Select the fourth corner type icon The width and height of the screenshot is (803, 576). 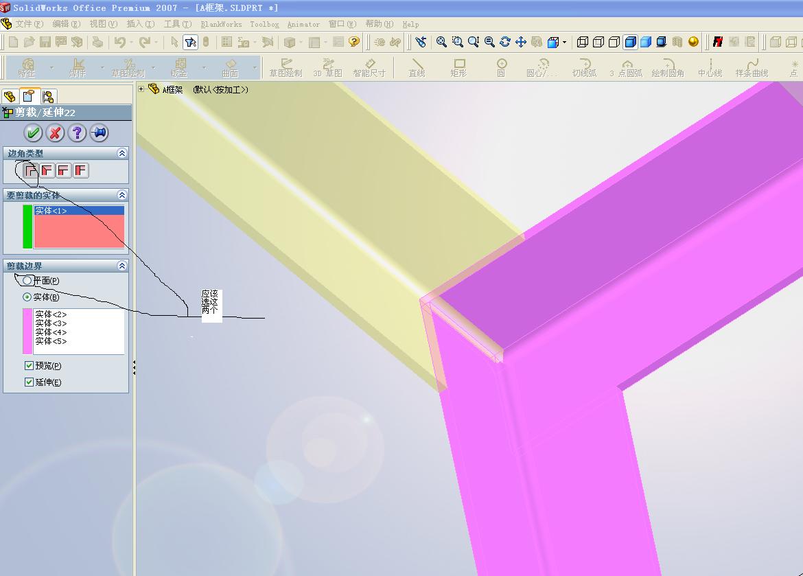[x=80, y=170]
